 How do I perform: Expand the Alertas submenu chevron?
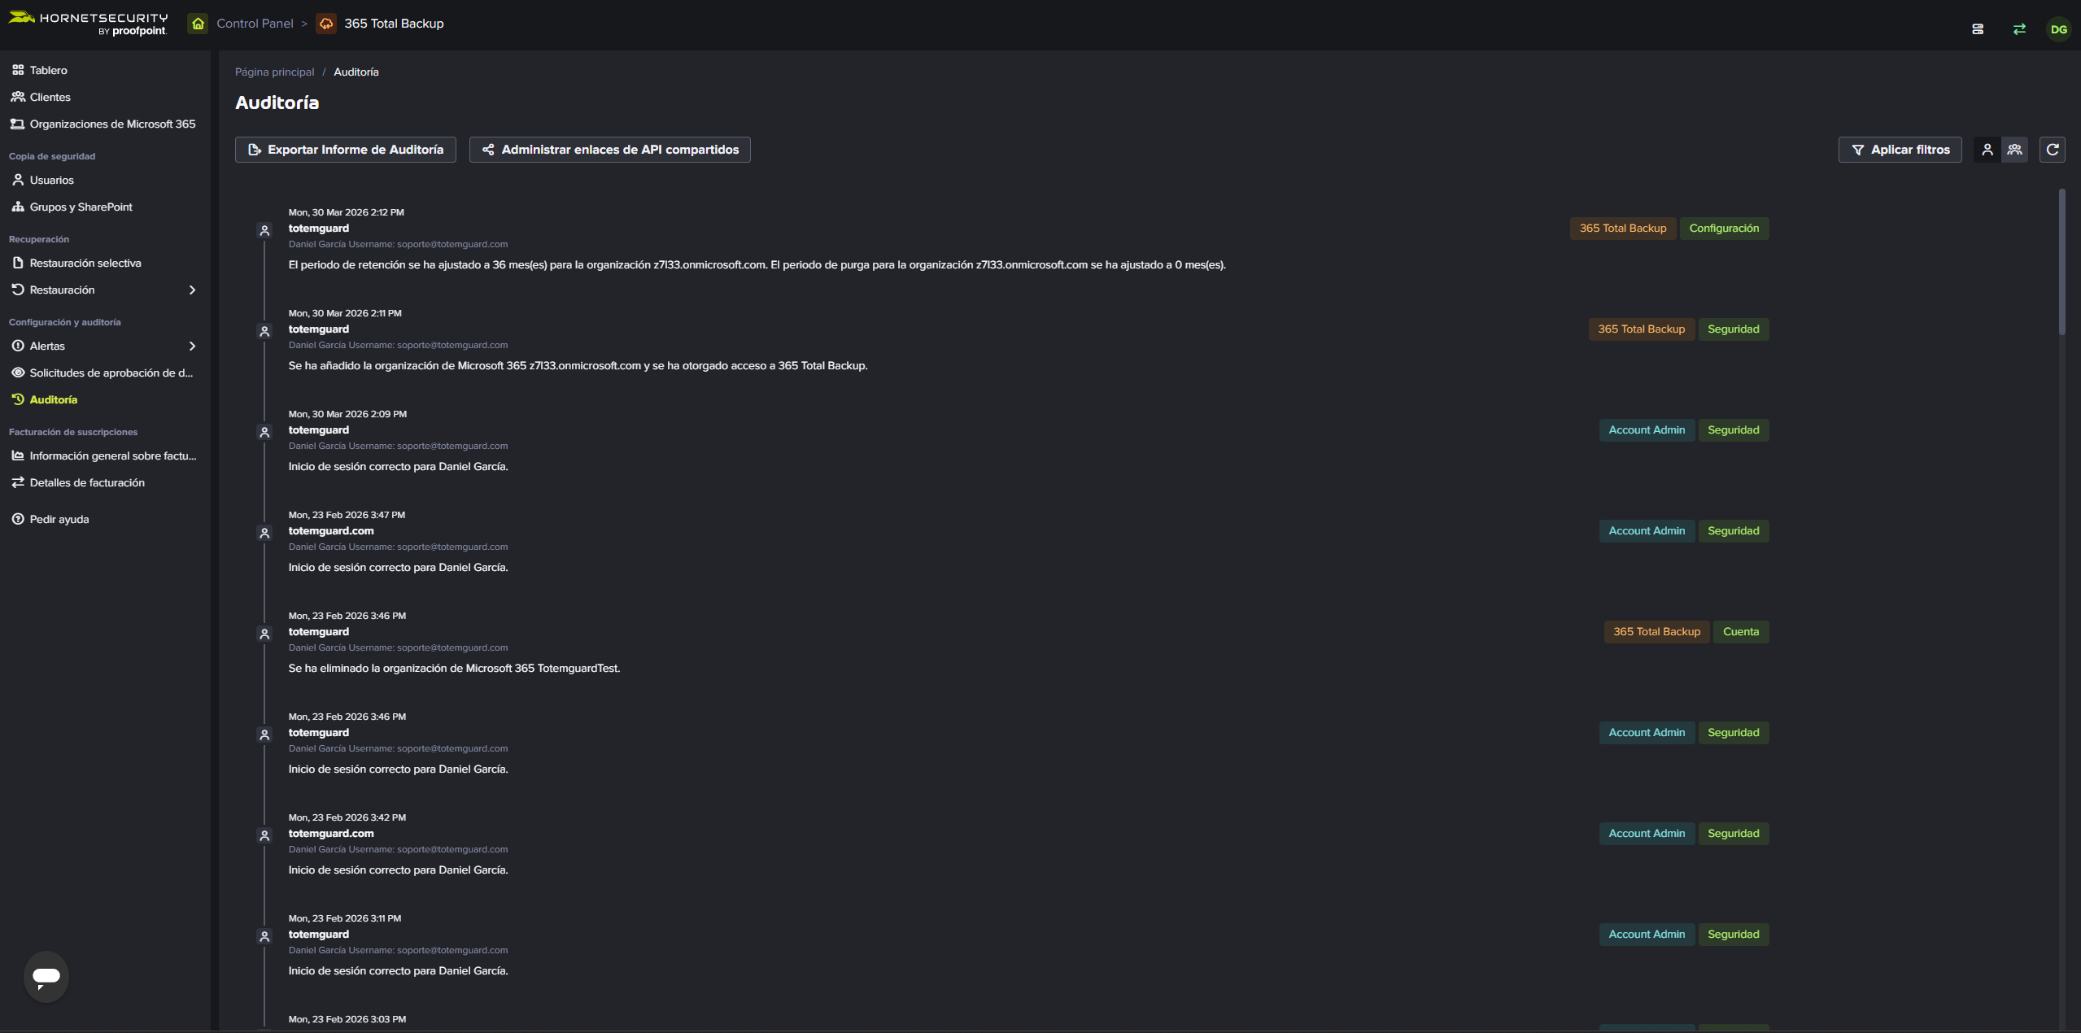pos(193,347)
